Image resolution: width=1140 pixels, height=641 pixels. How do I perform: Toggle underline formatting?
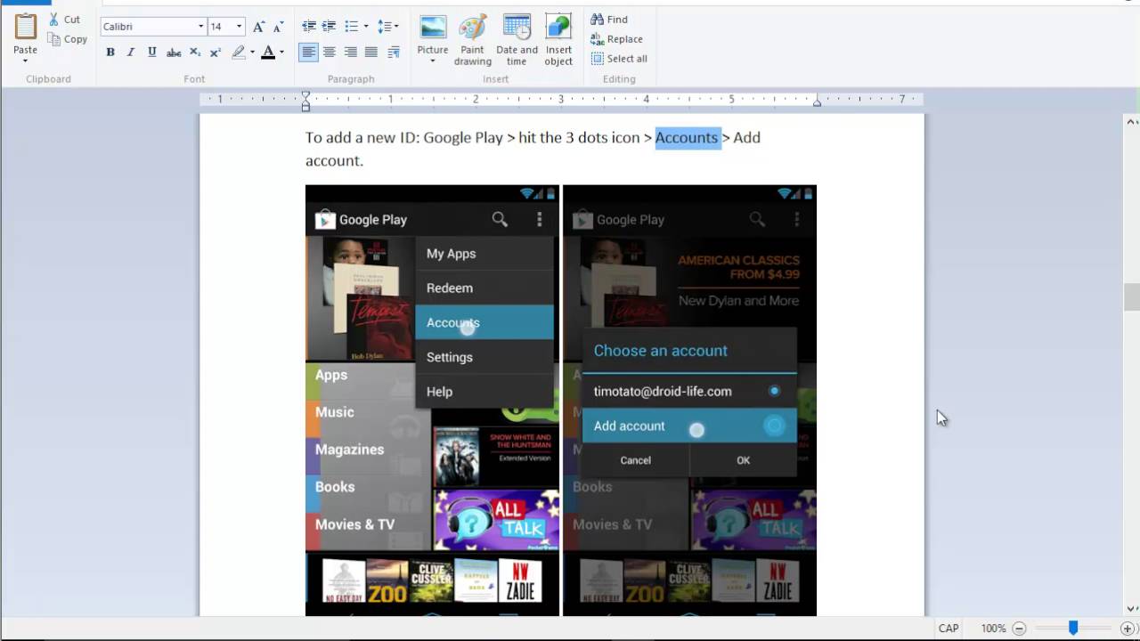click(152, 53)
